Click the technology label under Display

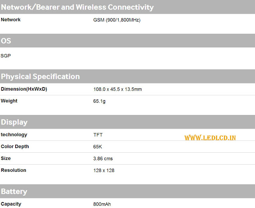pyautogui.click(x=14, y=135)
